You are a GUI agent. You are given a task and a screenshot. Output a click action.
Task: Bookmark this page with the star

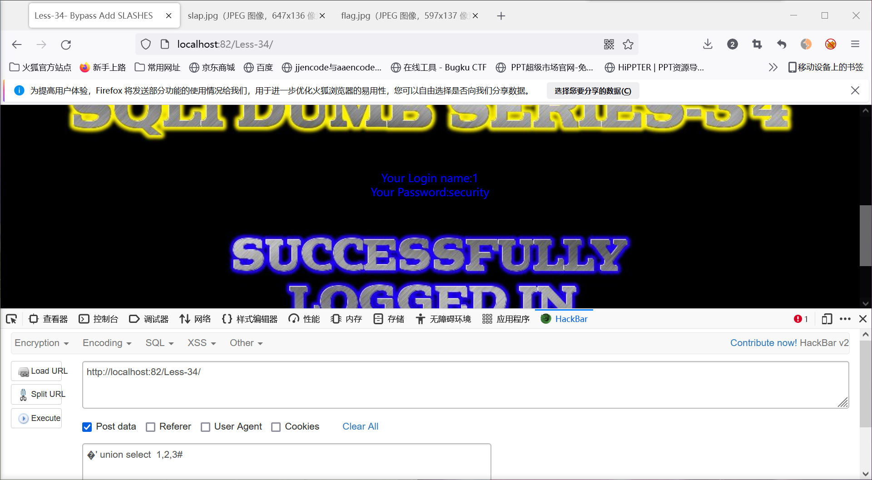[628, 44]
